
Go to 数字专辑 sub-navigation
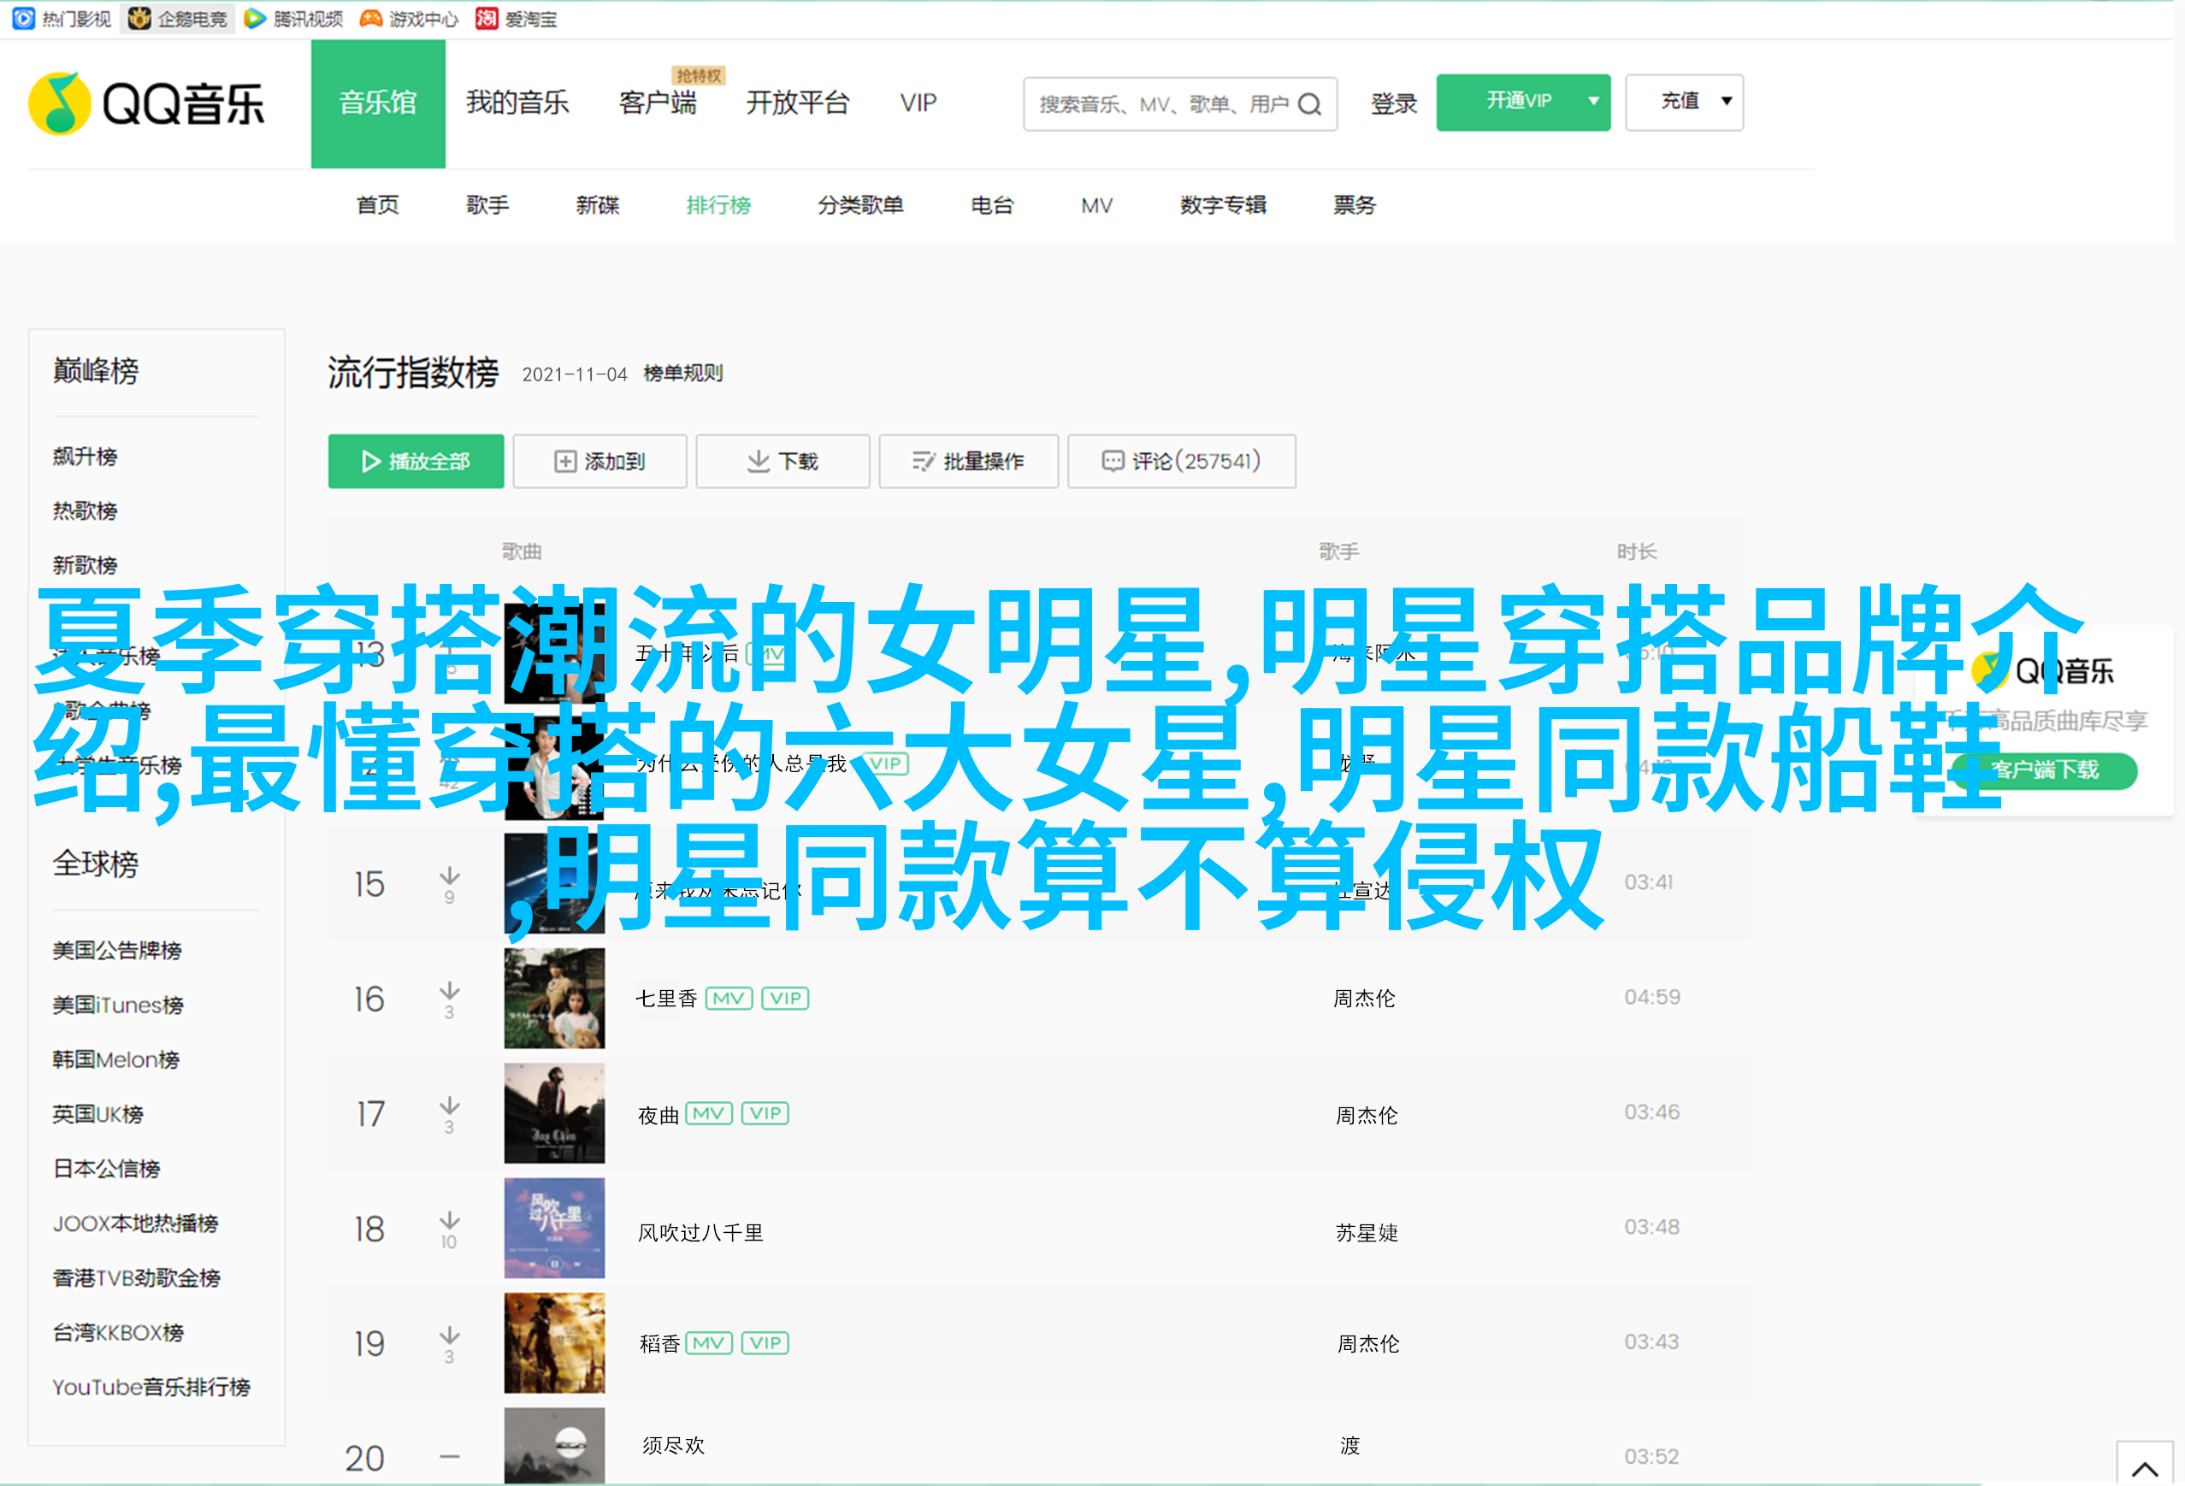pos(1223,205)
